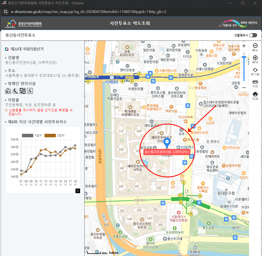Image resolution: width=262 pixels, height=256 pixels.
Task: Click minus button on zoom slider
Action: point(244,88)
